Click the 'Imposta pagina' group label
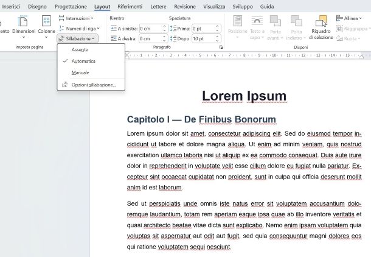The height and width of the screenshot is (257, 371). [29, 47]
